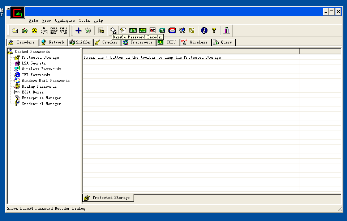Screen dimensions: 347x221
Task: Select Protected Storage in tree
Action: (x=40, y=57)
